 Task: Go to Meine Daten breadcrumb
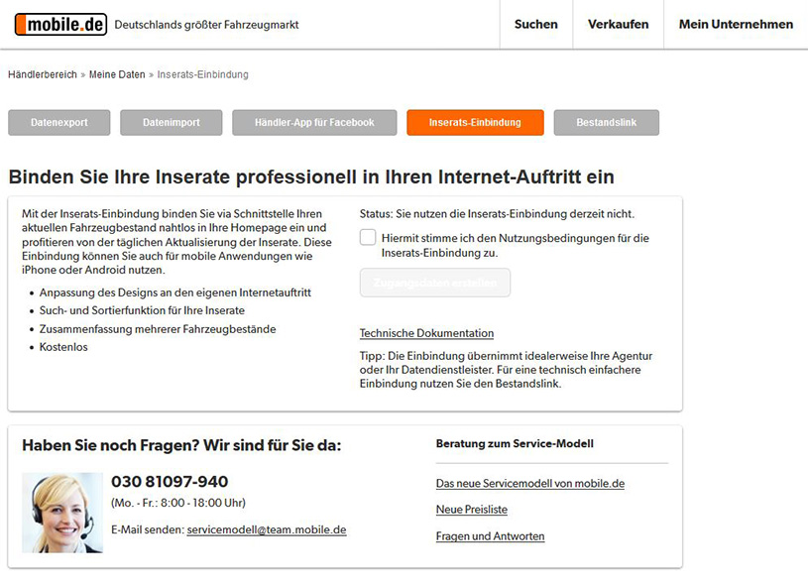(117, 74)
